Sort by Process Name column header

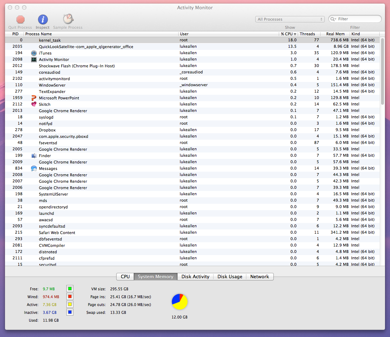(x=101, y=34)
